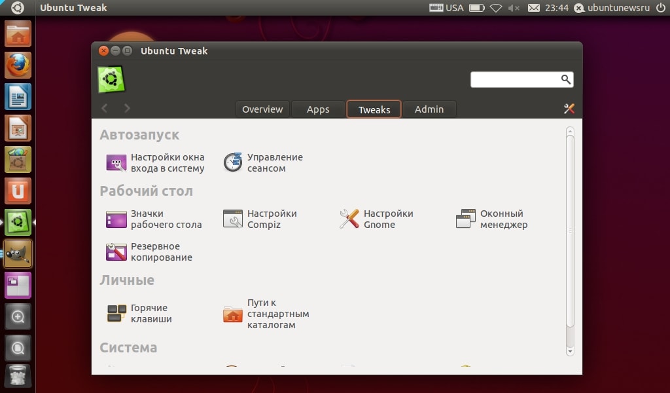The image size is (670, 393).
Task: Open Home Folder from the launcher
Action: click(18, 34)
